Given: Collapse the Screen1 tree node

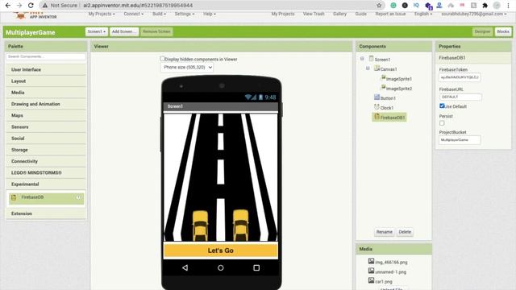Looking at the screenshot, I should pyautogui.click(x=362, y=59).
